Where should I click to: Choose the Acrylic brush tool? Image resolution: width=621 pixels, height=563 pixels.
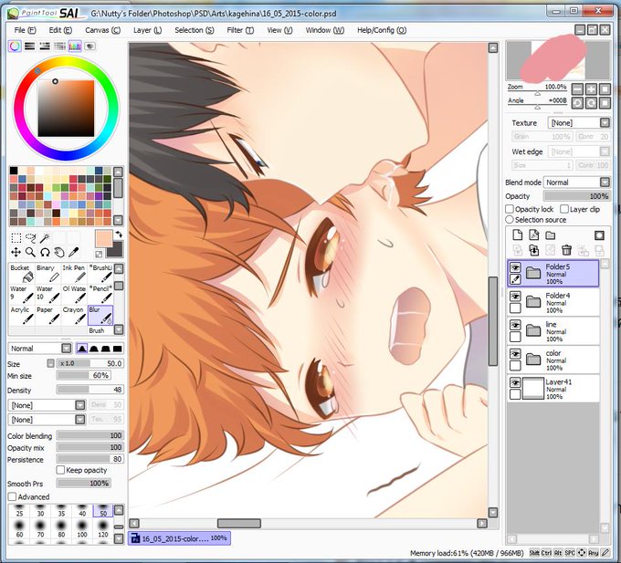click(21, 316)
